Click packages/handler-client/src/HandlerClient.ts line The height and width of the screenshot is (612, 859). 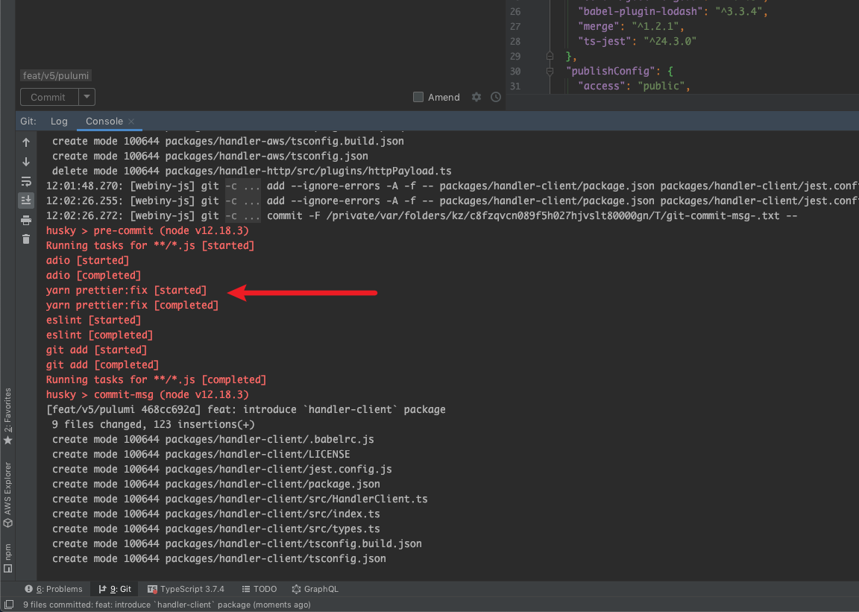click(x=240, y=499)
